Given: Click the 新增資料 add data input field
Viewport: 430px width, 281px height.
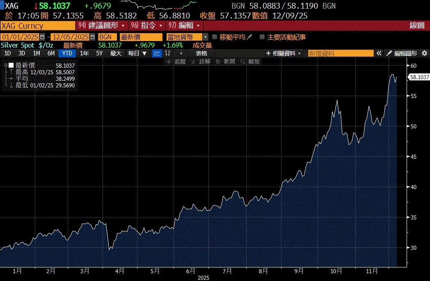Looking at the screenshot, I should click(x=341, y=53).
